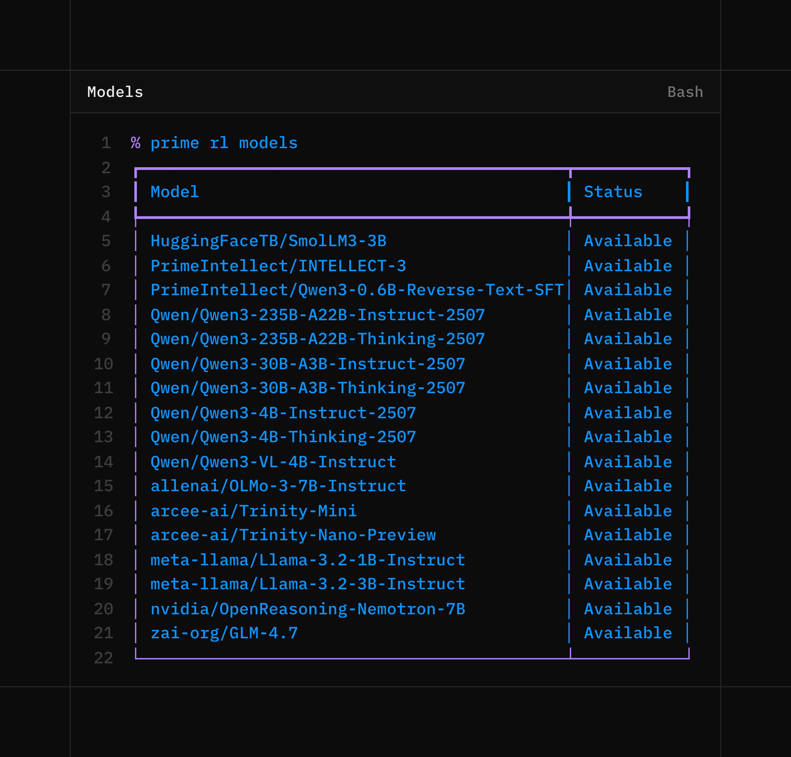The width and height of the screenshot is (791, 757).
Task: Click the Model column header
Action: click(x=174, y=192)
